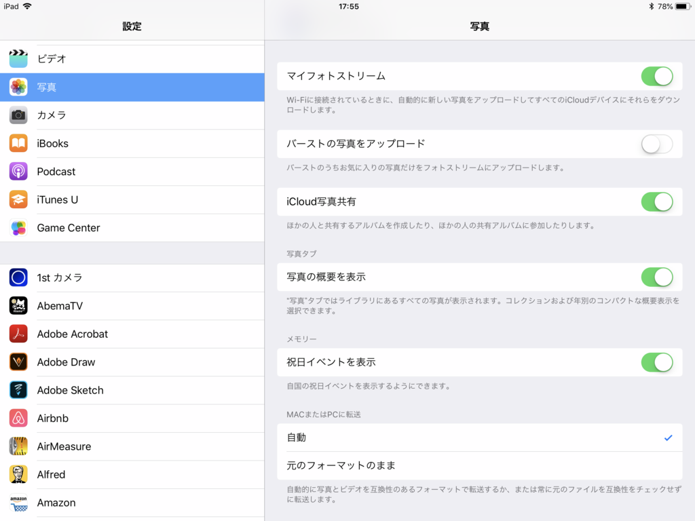Screen dimensions: 695x521
Task: Tap the Game Center icon
Action: [x=18, y=228]
